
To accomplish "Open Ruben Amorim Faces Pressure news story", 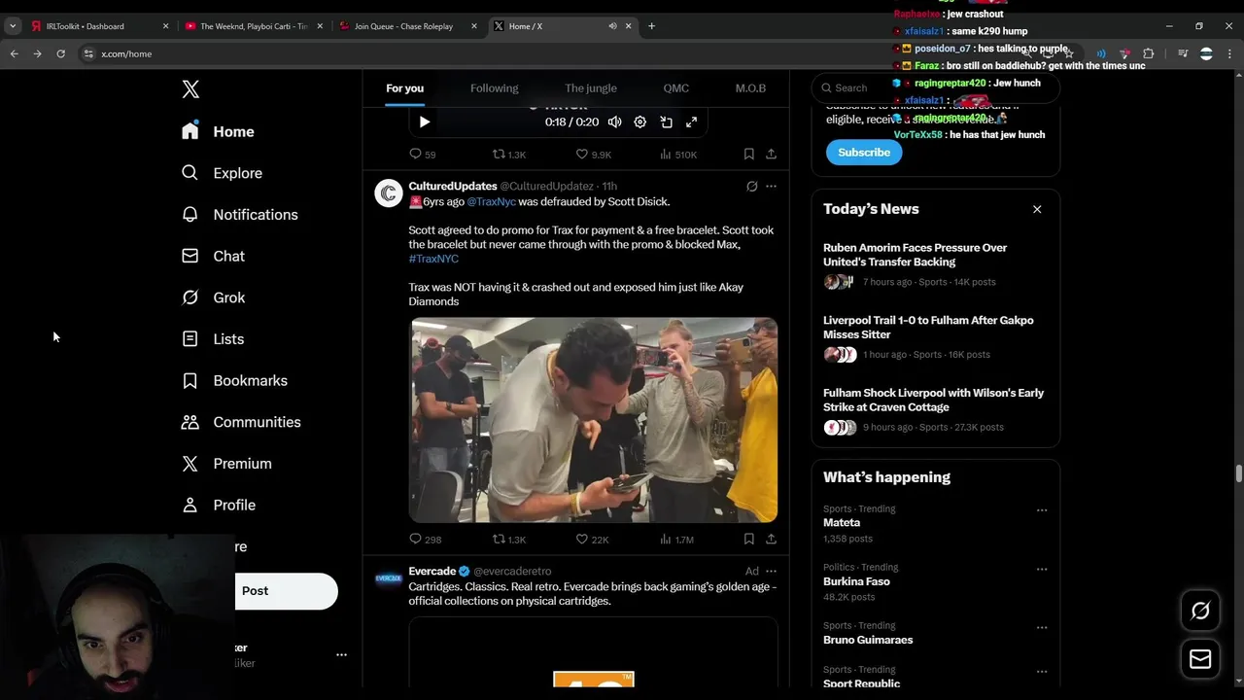I will 935,264.
